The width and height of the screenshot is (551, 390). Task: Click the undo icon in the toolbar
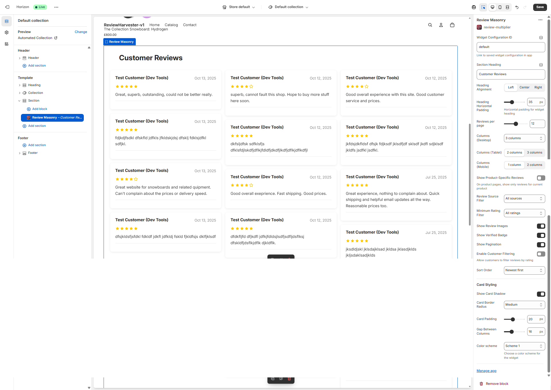coord(517,7)
